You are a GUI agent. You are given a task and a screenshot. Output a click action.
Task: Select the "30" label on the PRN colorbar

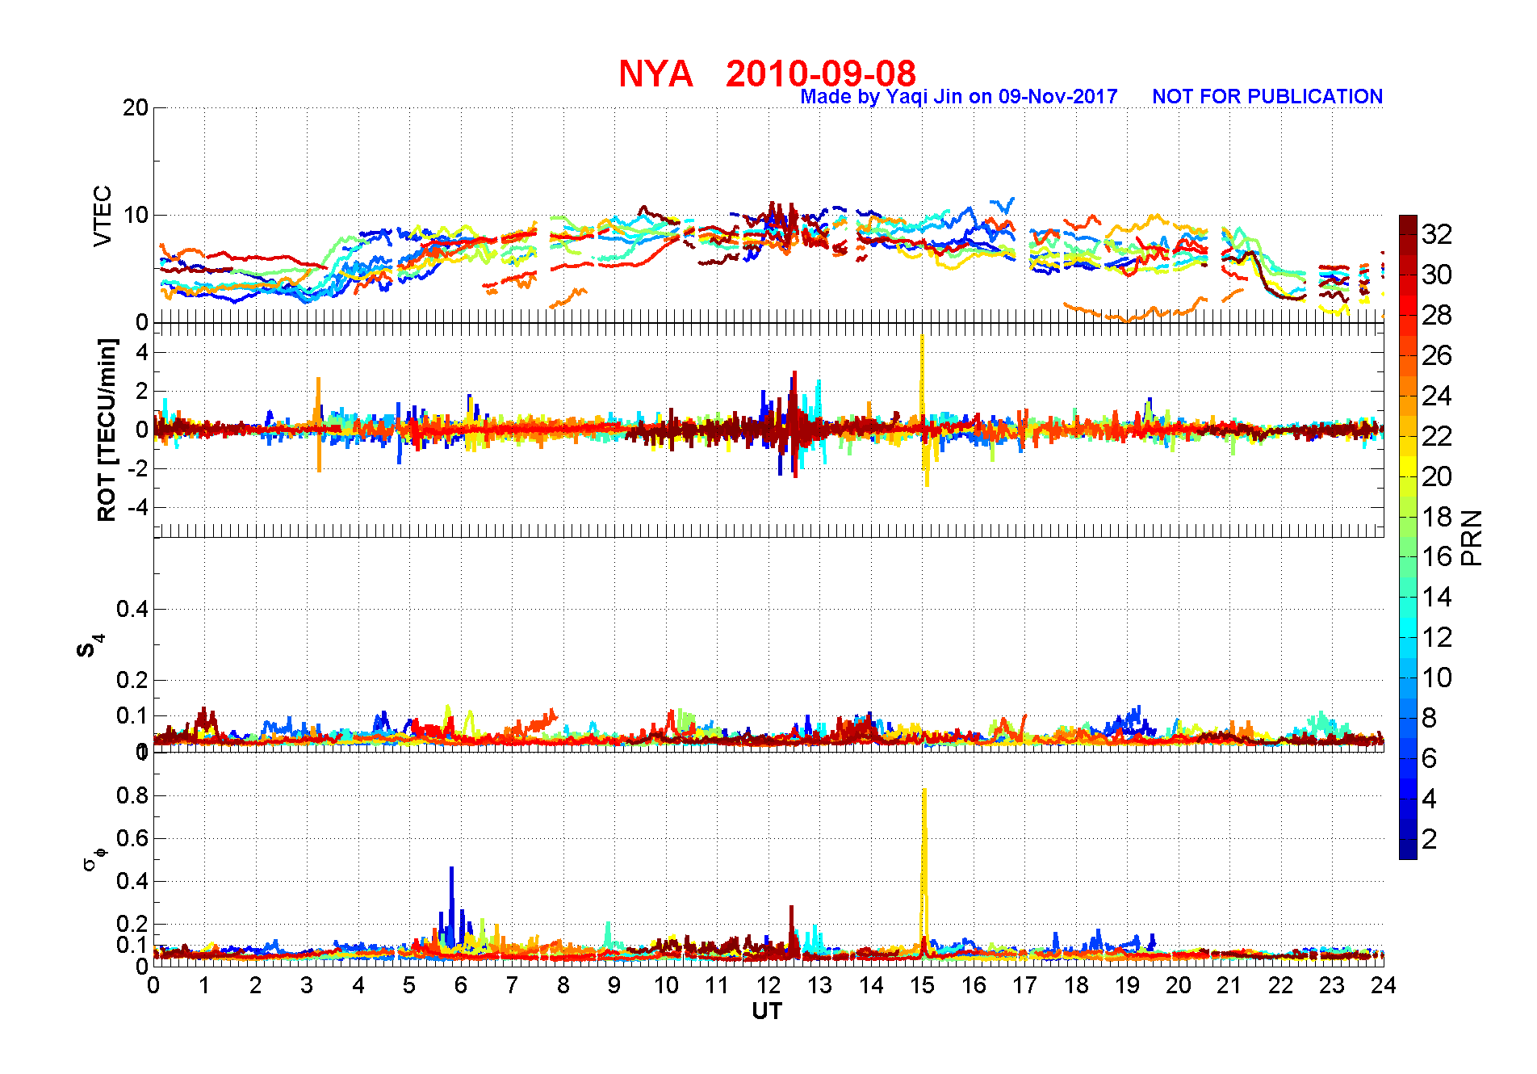click(1437, 275)
